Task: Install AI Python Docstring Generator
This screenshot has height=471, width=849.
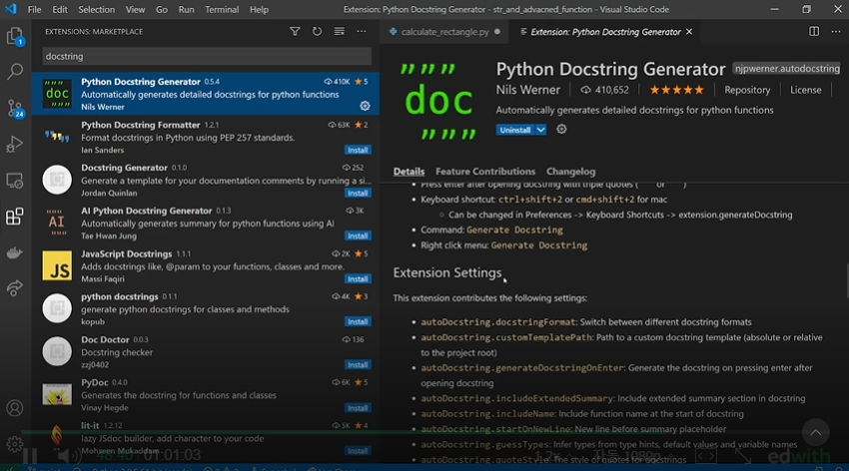Action: coord(358,235)
